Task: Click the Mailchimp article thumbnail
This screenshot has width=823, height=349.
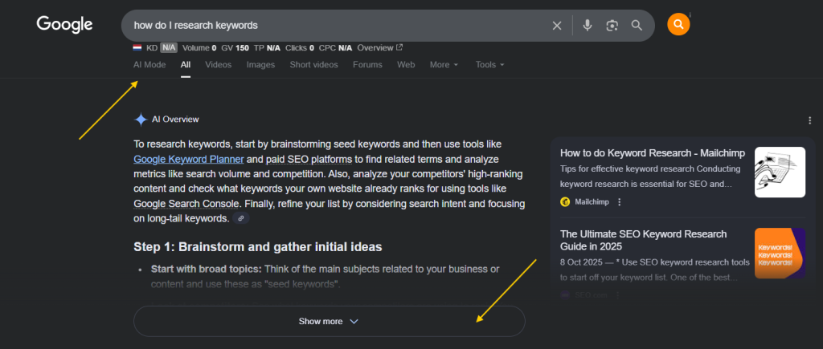Action: [779, 172]
